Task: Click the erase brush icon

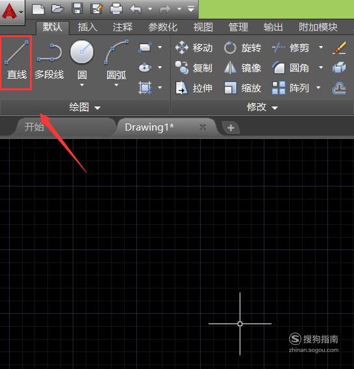Action: point(339,48)
